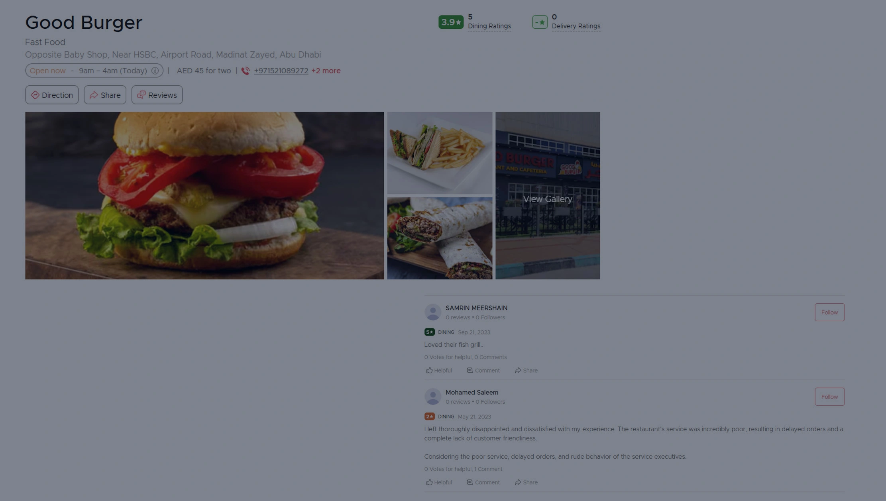Share Mohamed Saleem's review

[526, 482]
